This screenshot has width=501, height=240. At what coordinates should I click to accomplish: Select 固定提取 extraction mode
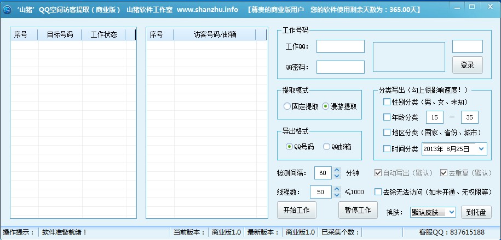coord(301,106)
